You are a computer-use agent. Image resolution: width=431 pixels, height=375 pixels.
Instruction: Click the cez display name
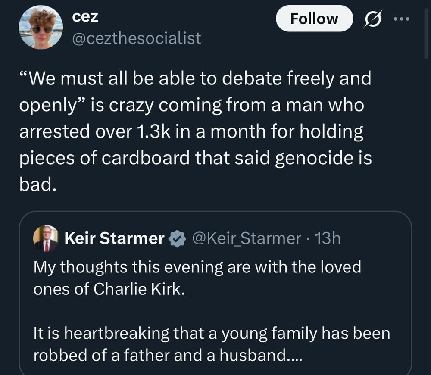(x=85, y=17)
